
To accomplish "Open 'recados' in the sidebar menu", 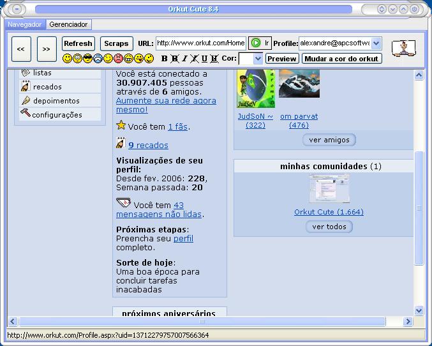I will click(x=47, y=87).
